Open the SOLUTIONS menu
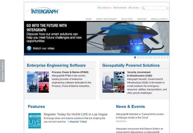193x133 pixels. 127,19
